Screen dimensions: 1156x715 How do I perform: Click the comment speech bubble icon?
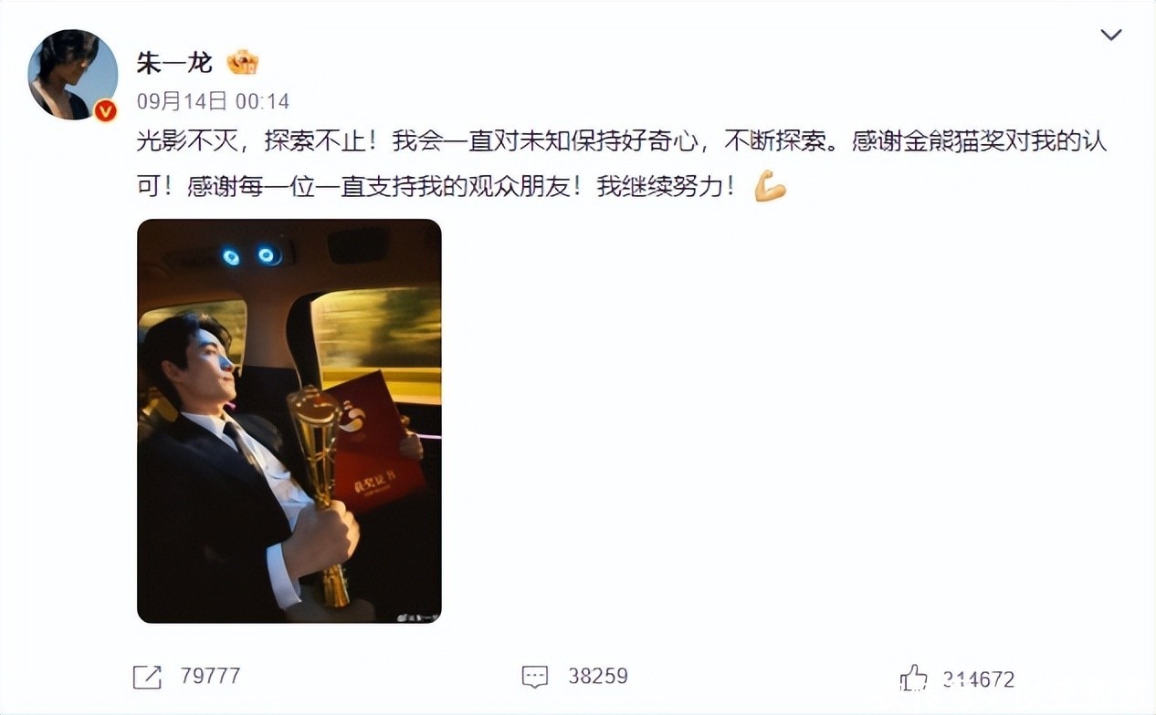tap(535, 677)
